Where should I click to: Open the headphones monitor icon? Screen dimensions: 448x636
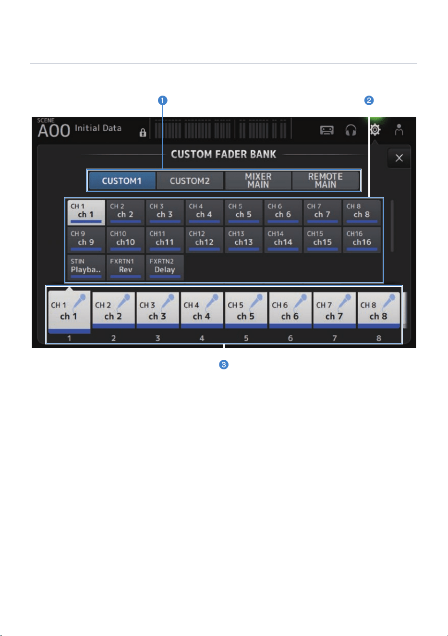tap(351, 130)
